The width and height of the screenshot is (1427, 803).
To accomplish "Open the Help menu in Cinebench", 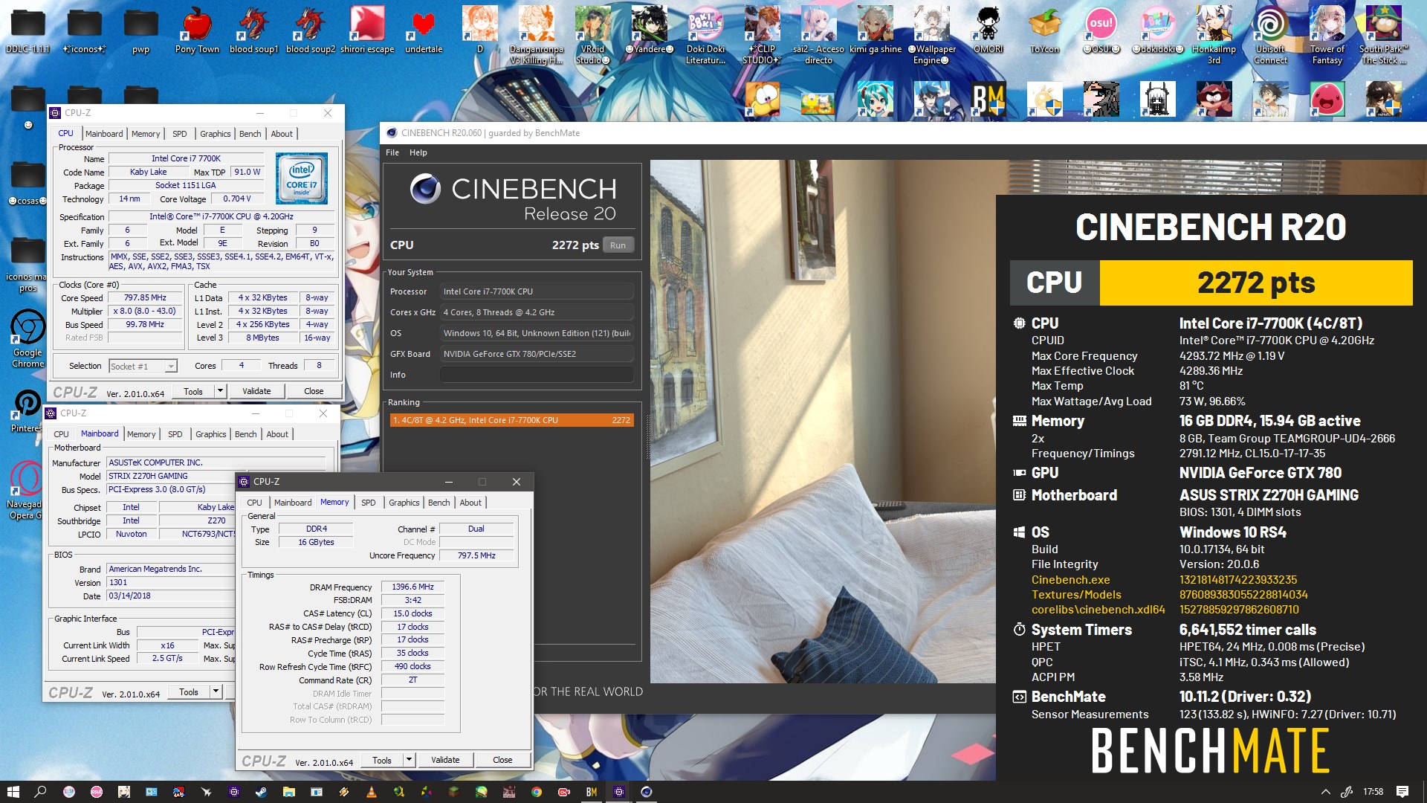I will pos(418,152).
